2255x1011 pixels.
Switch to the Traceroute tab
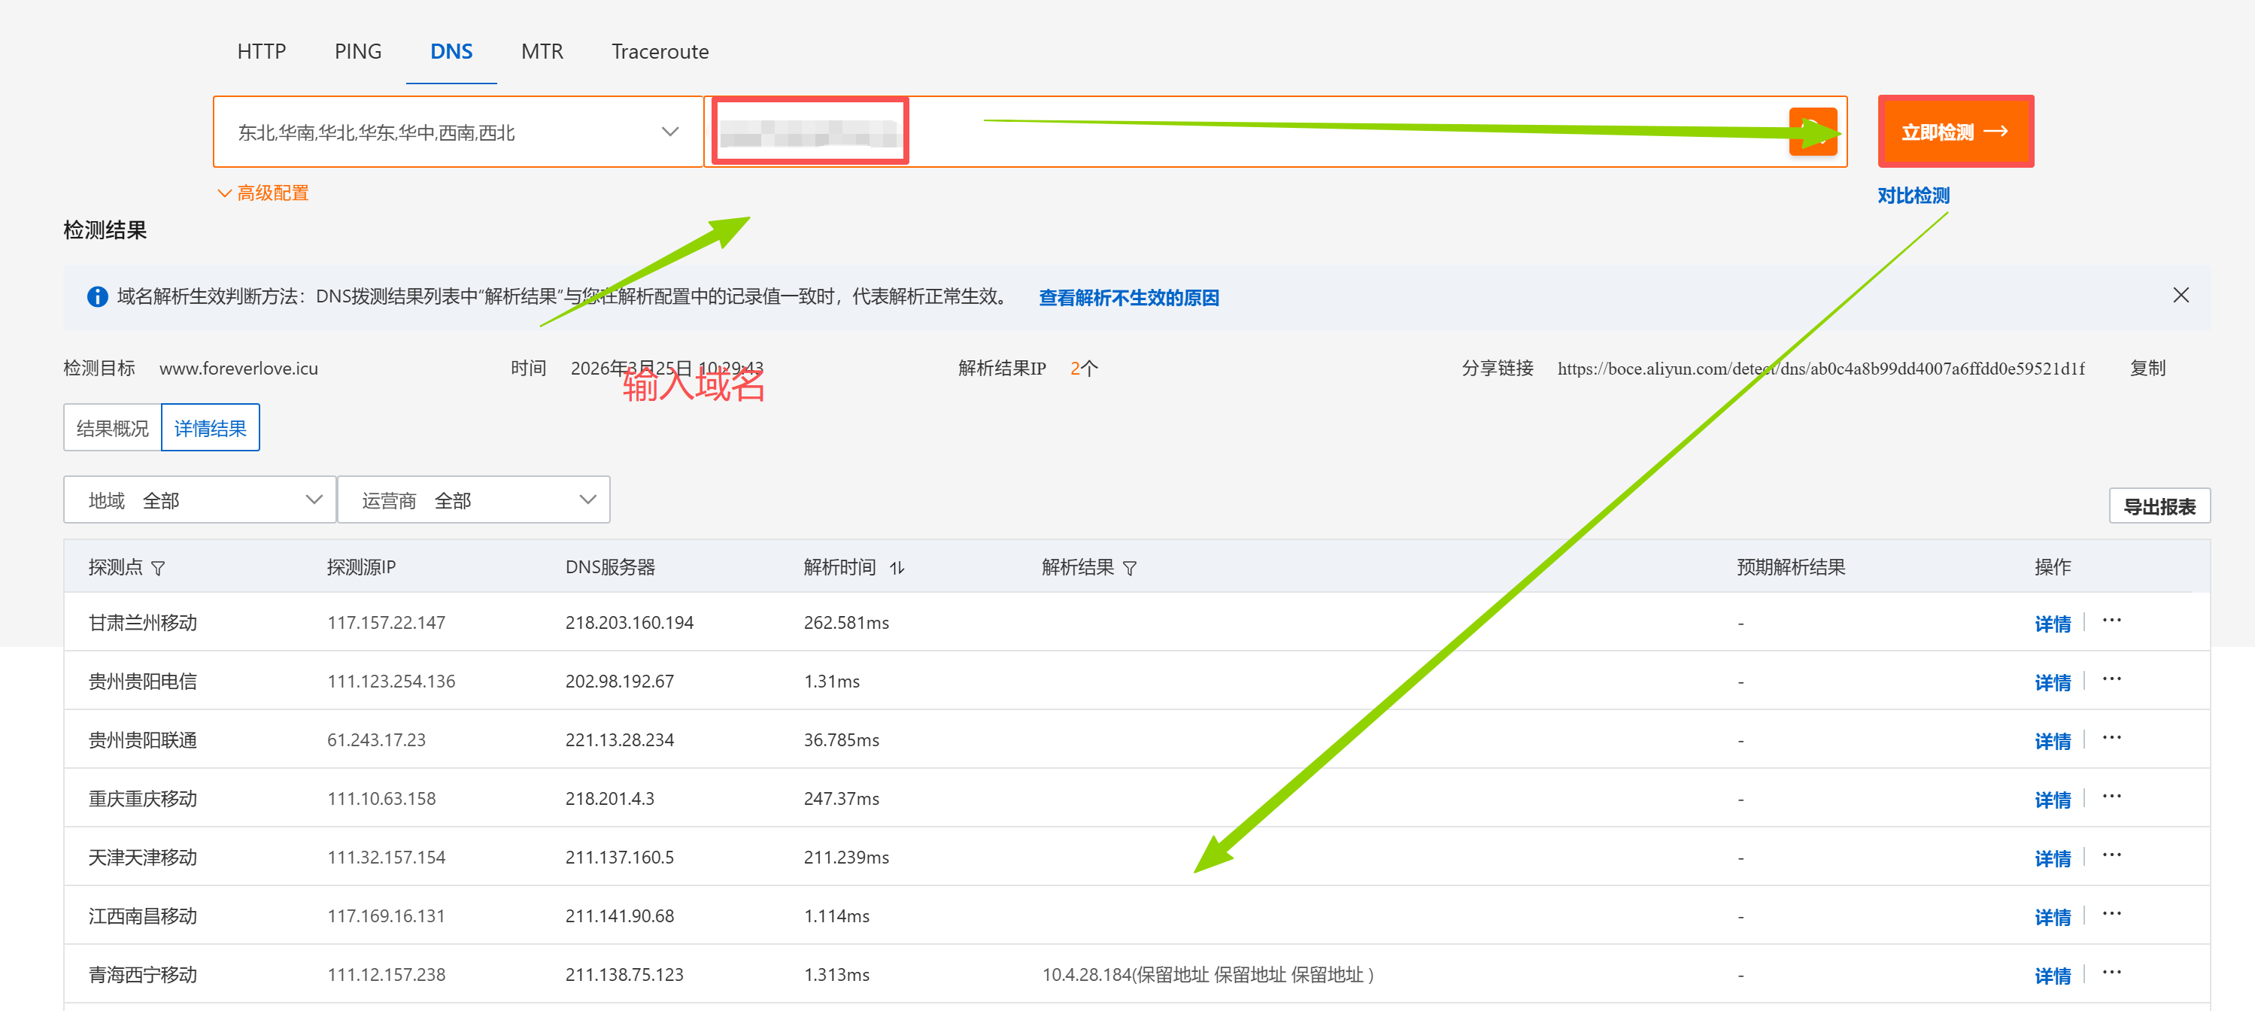pos(660,52)
